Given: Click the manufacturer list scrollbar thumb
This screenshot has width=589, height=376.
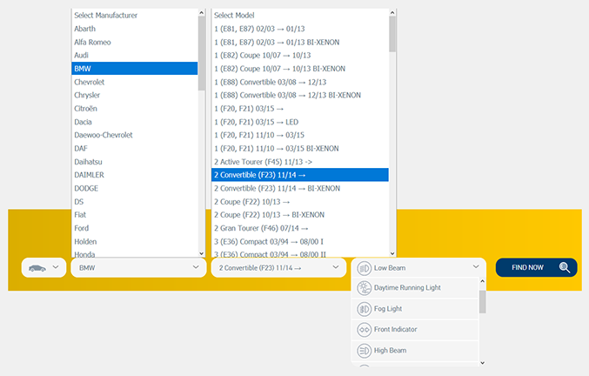Looking at the screenshot, I should click(201, 53).
